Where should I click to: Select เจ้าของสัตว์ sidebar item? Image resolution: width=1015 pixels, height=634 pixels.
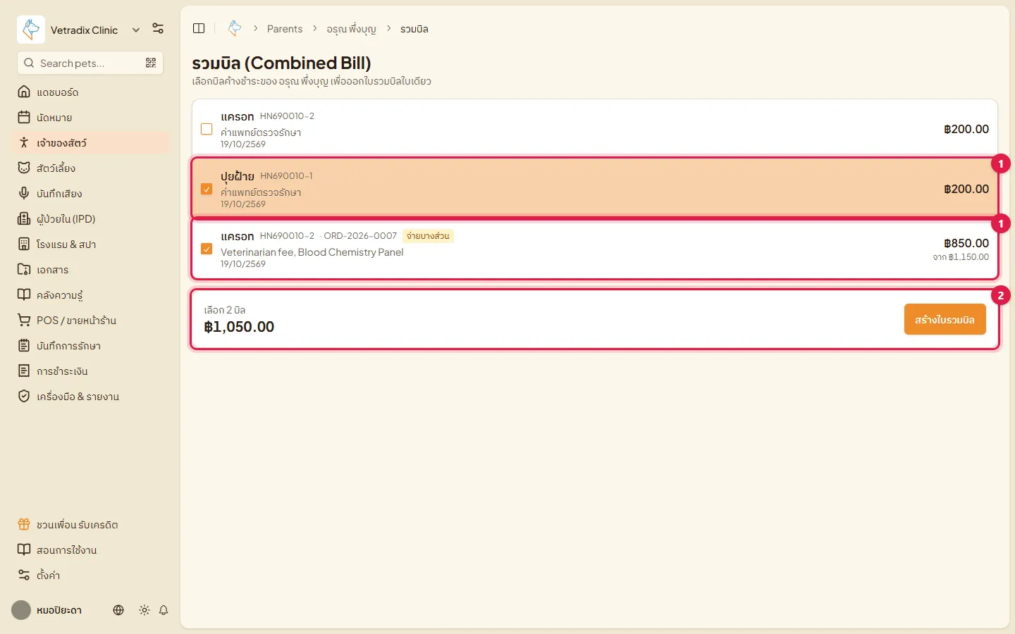coord(90,143)
